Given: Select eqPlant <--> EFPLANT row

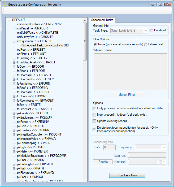Looking at the screenshot, I should click(32, 54).
